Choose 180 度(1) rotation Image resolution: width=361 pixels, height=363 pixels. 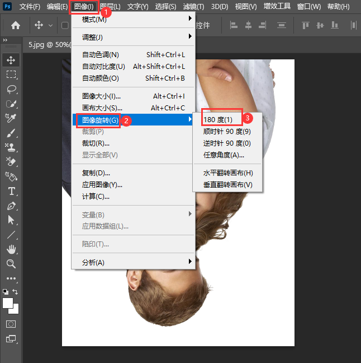point(227,120)
